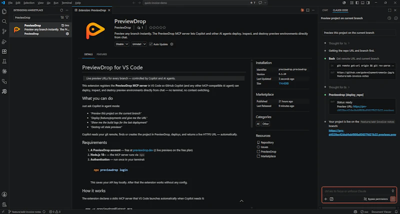400x214 pixels.
Task: Open the Source Control view
Action: [4, 31]
